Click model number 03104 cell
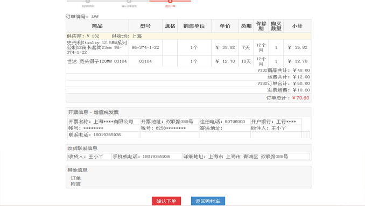This screenshot has width=365, height=206. pos(145,61)
